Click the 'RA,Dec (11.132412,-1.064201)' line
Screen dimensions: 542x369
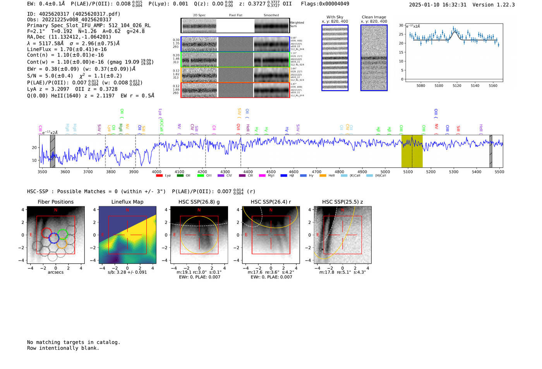(x=69, y=37)
